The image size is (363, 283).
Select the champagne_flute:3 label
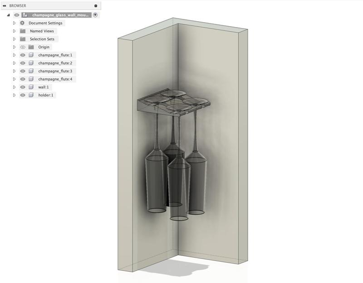tap(55, 71)
